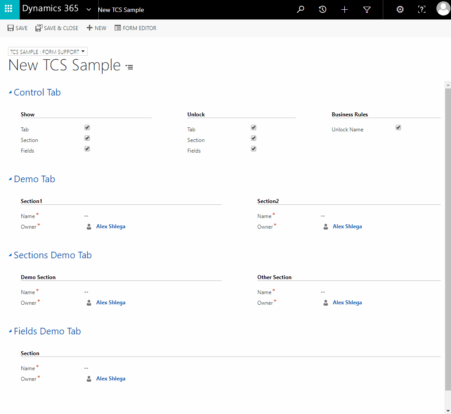
Task: Click the scrollbar up arrow
Action: tap(448, 85)
